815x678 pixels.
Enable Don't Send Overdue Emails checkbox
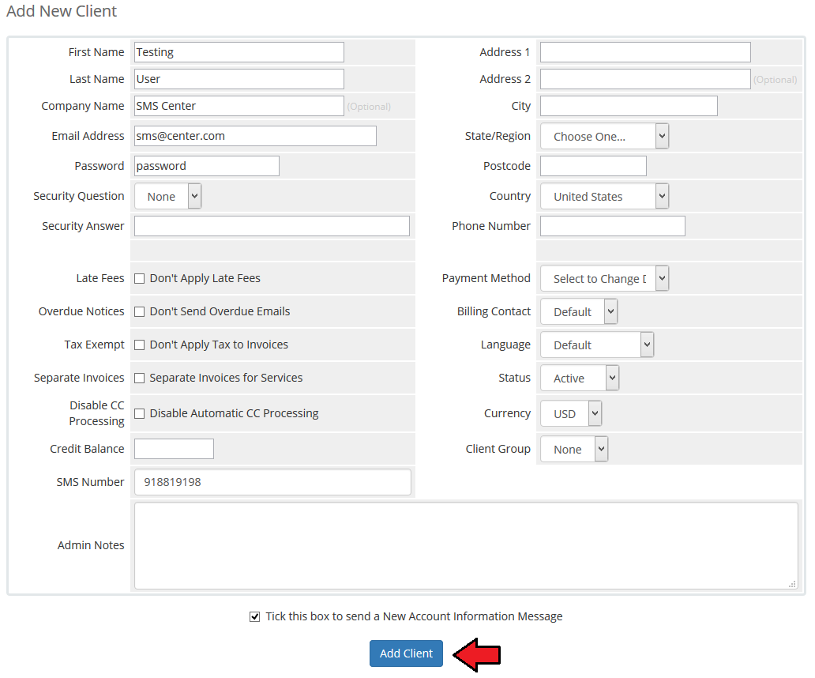(139, 312)
